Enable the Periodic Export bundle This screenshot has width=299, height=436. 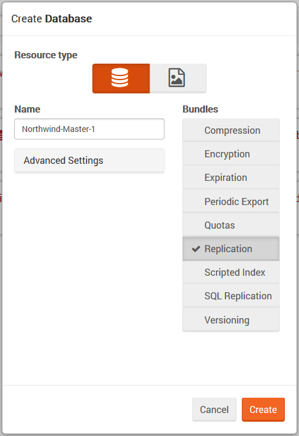231,202
